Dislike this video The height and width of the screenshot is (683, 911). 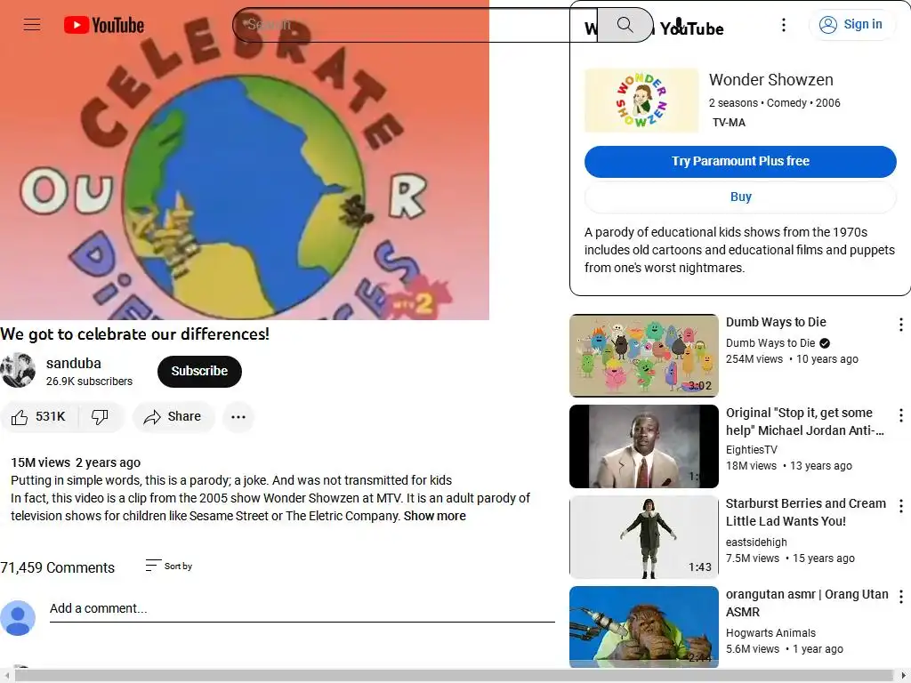pyautogui.click(x=100, y=417)
